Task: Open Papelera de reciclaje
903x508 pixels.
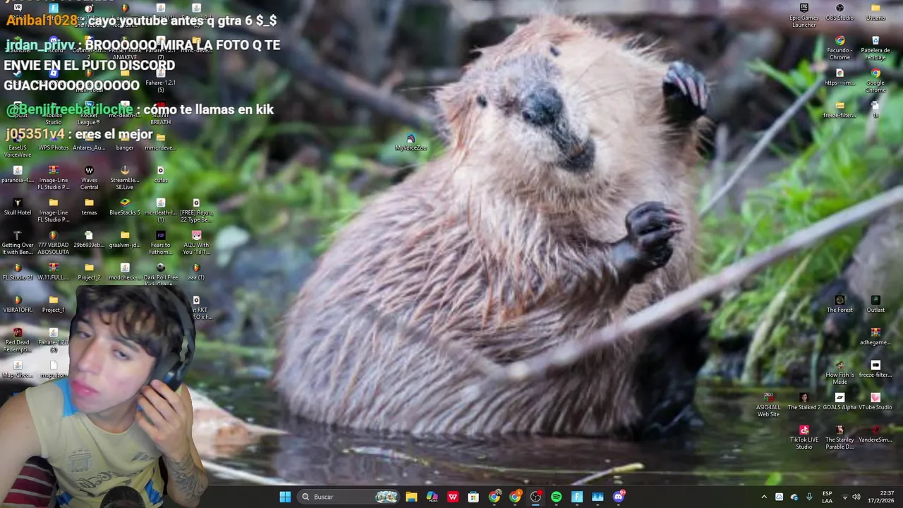Action: [x=875, y=47]
